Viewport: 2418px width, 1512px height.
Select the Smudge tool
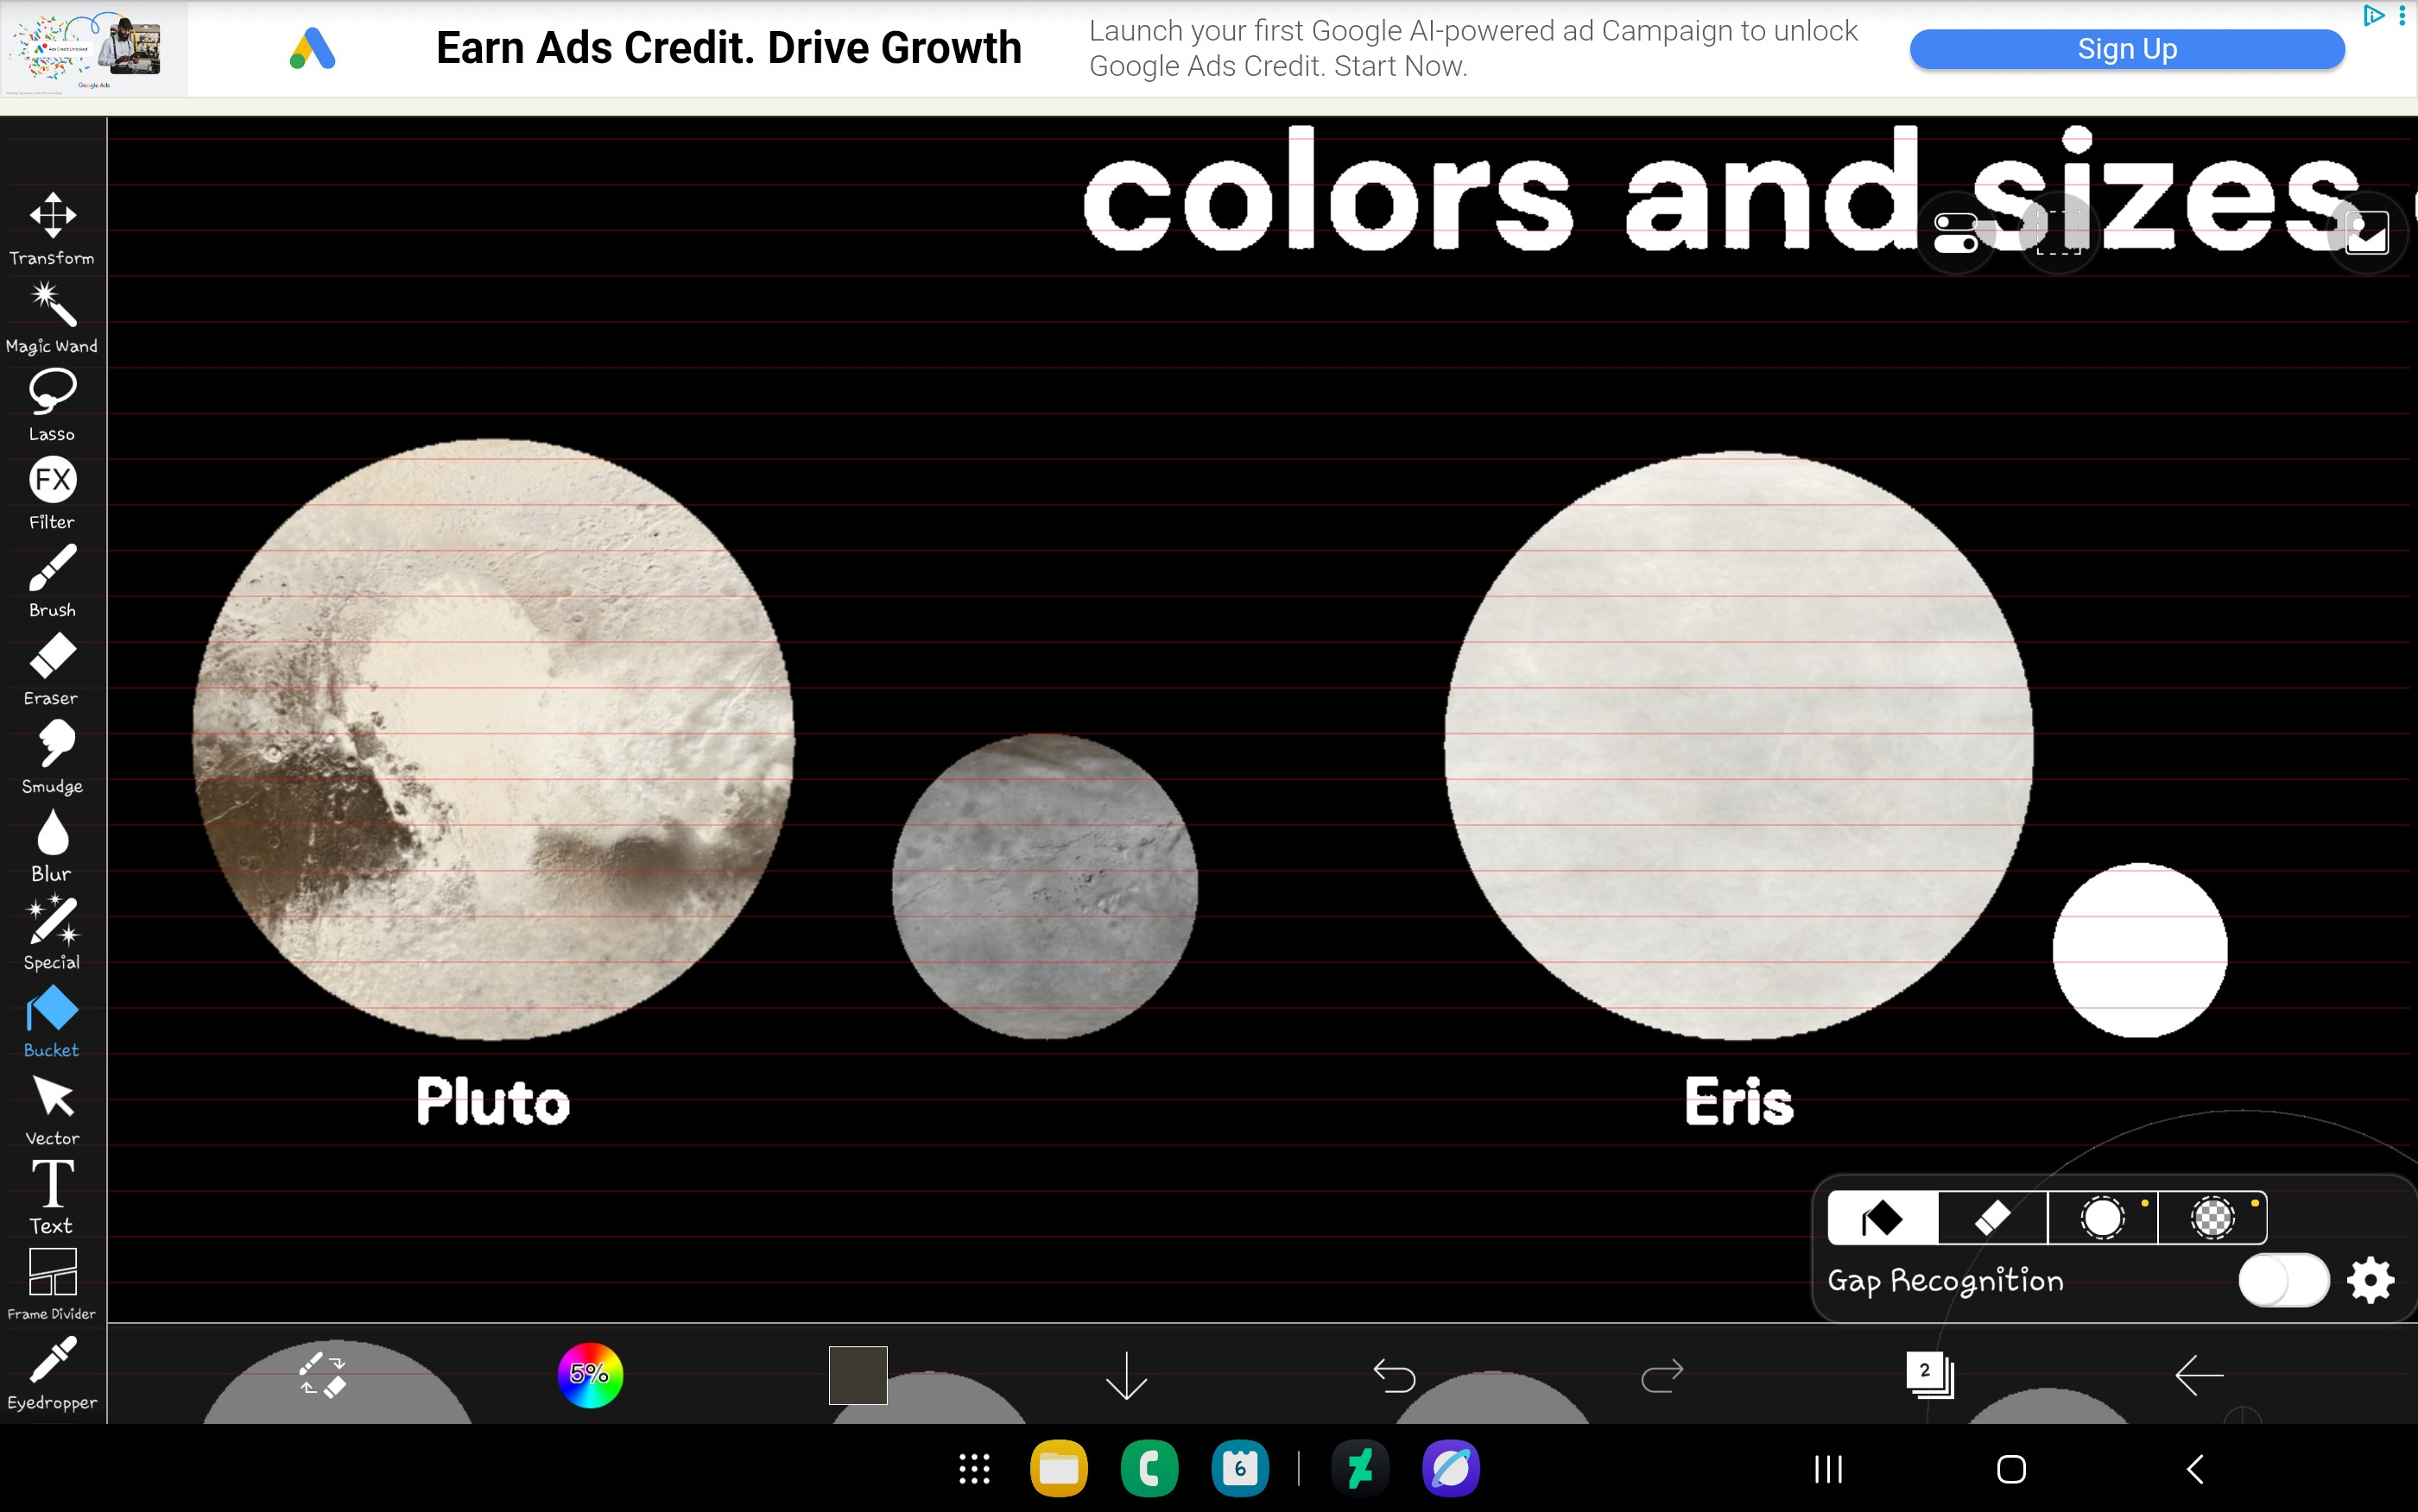[52, 757]
